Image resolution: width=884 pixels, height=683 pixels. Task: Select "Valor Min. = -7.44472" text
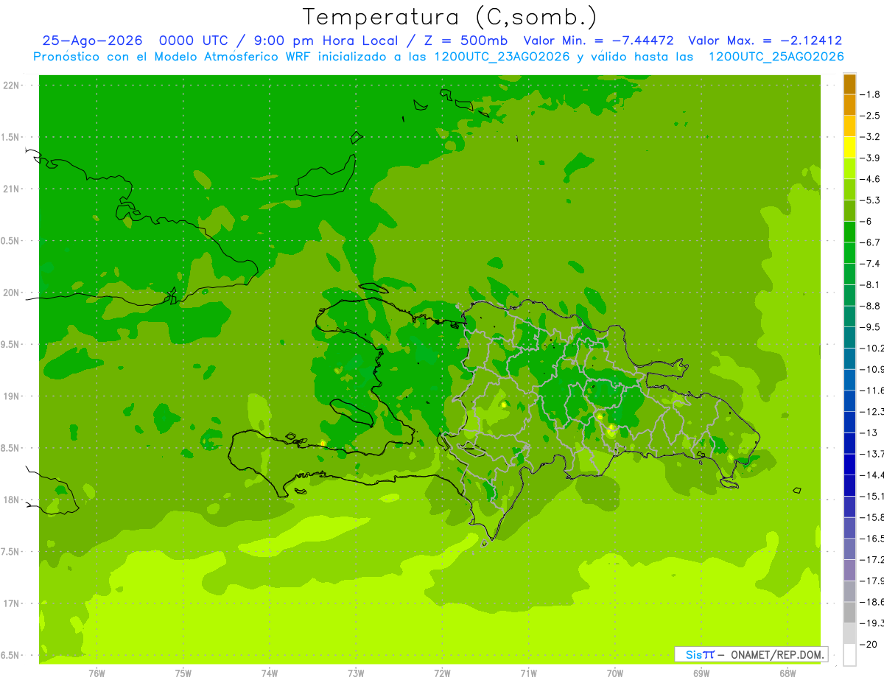coord(598,41)
